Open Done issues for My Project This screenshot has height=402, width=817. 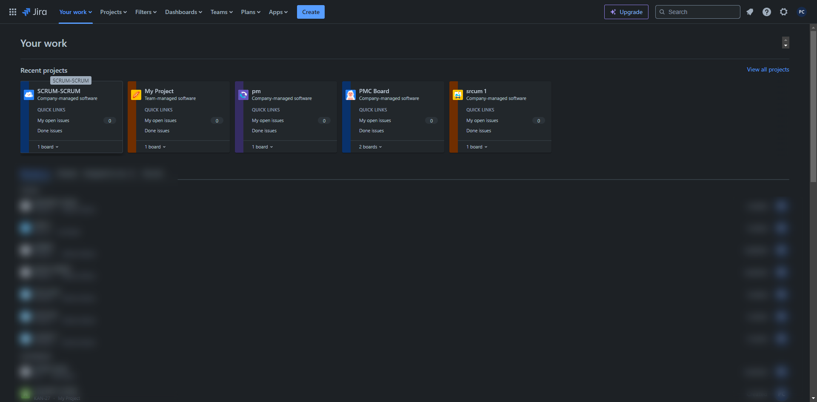[157, 131]
